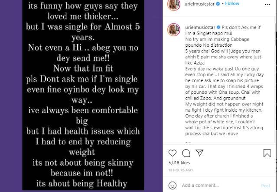Share post with paper plane icon
The width and height of the screenshot is (277, 192).
coord(199,153)
